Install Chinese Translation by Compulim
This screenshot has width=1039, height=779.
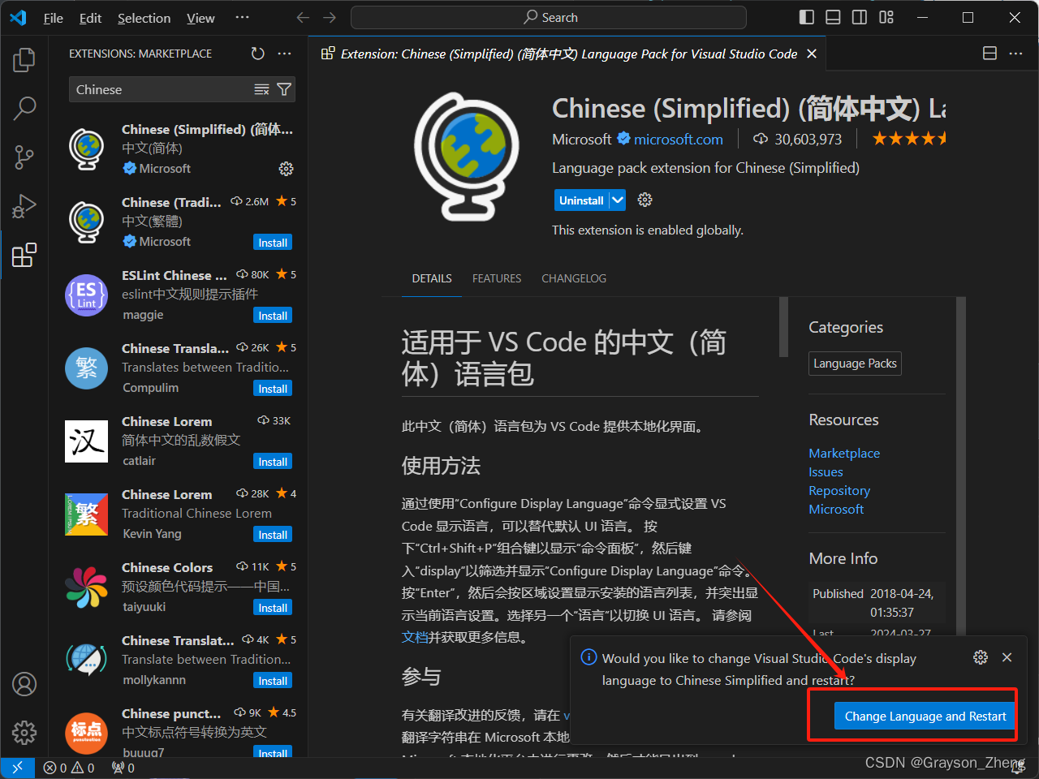[x=273, y=389]
